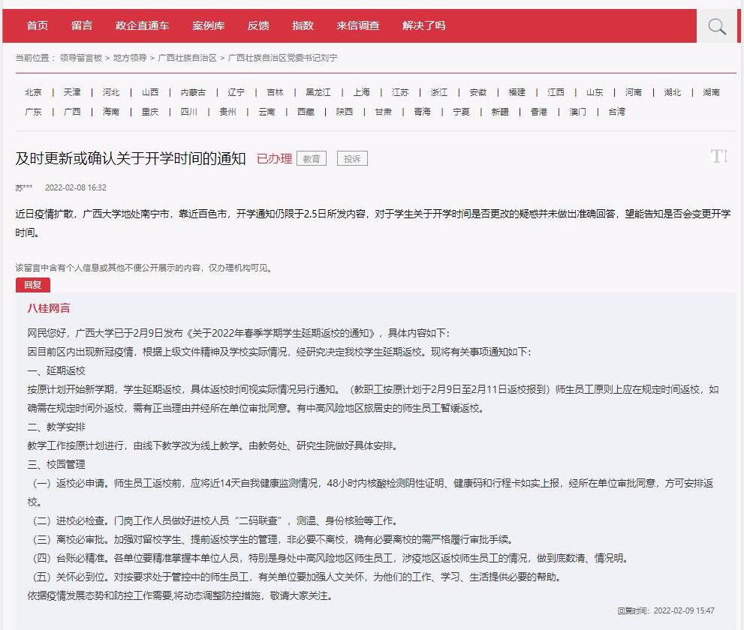Select the 新疆 region link

point(500,112)
